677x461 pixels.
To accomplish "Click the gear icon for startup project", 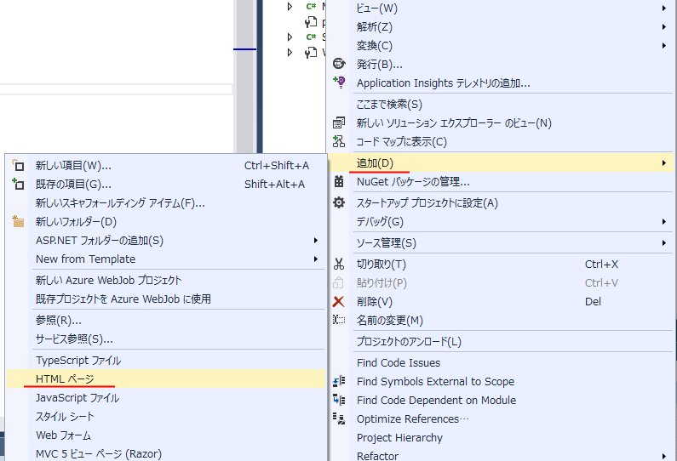I will [x=339, y=202].
